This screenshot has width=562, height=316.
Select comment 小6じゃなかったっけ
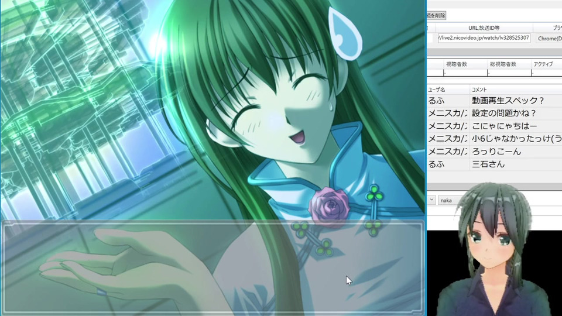point(516,139)
